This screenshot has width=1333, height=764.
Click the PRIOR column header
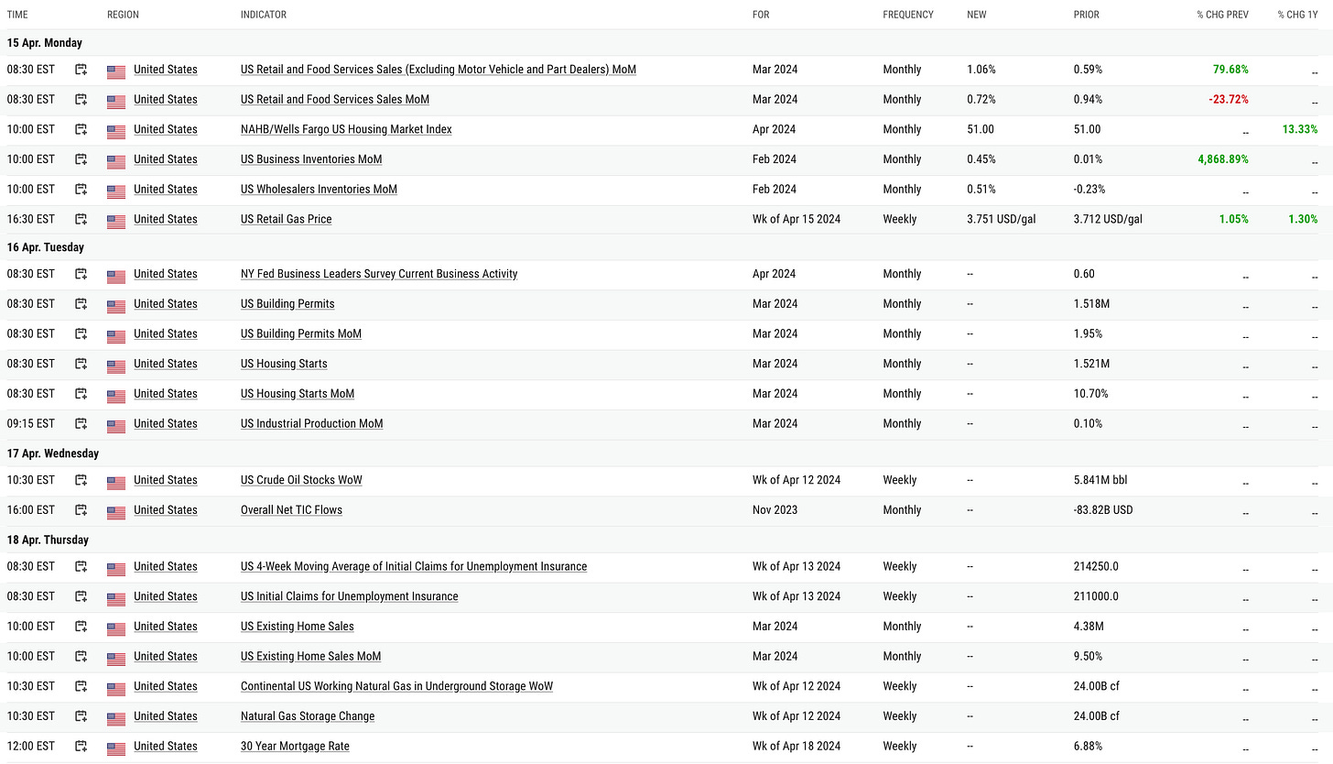point(1087,15)
